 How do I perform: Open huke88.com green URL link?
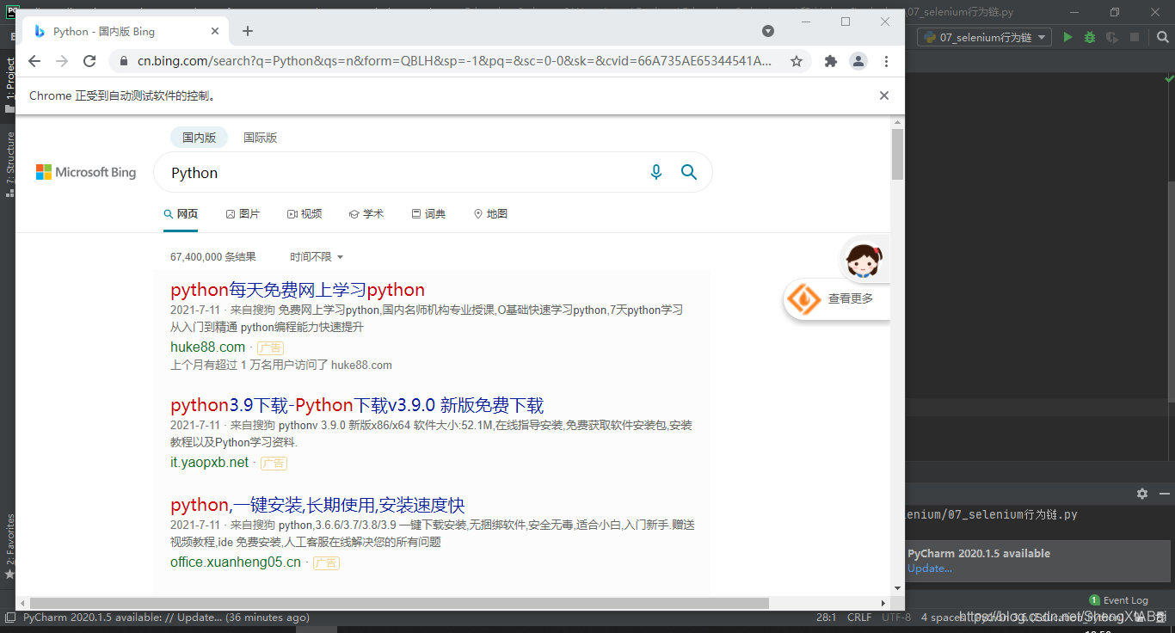207,347
